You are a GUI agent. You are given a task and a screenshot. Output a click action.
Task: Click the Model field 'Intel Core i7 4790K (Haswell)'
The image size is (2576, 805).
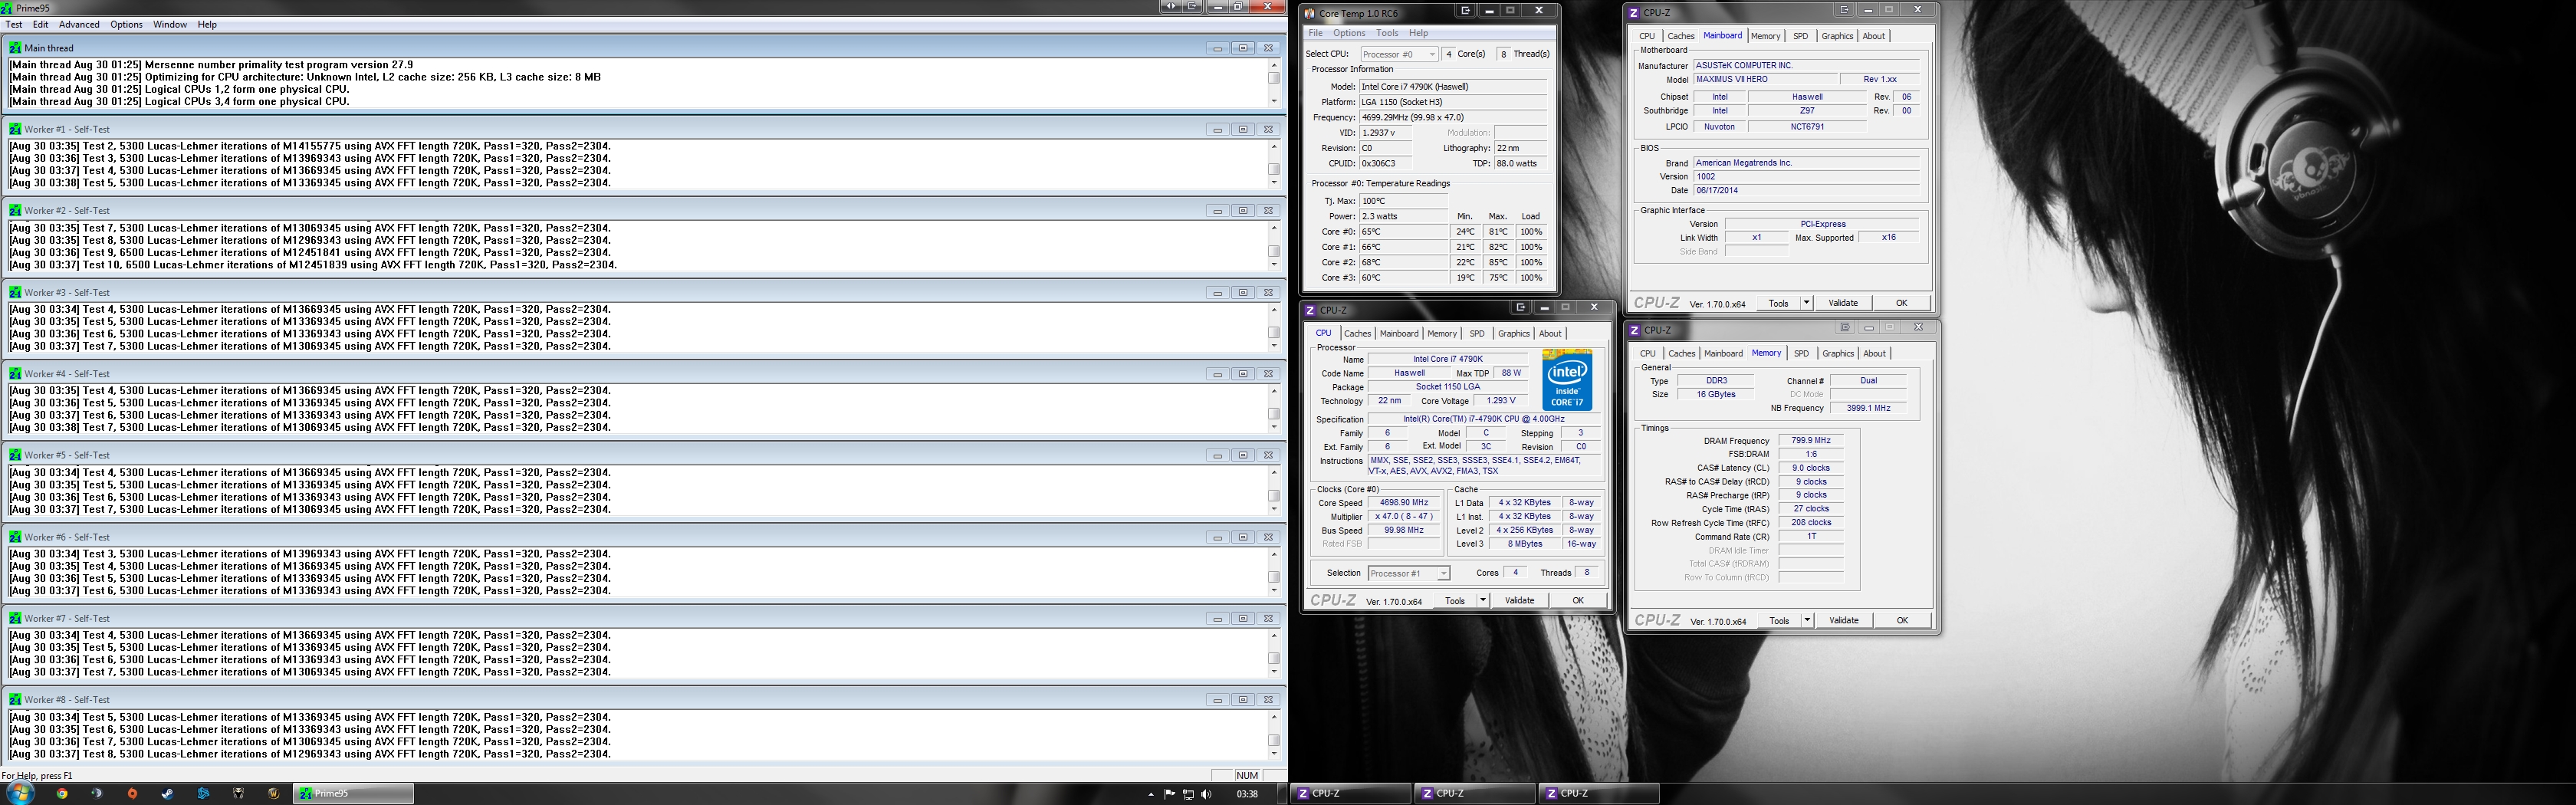[x=1453, y=87]
